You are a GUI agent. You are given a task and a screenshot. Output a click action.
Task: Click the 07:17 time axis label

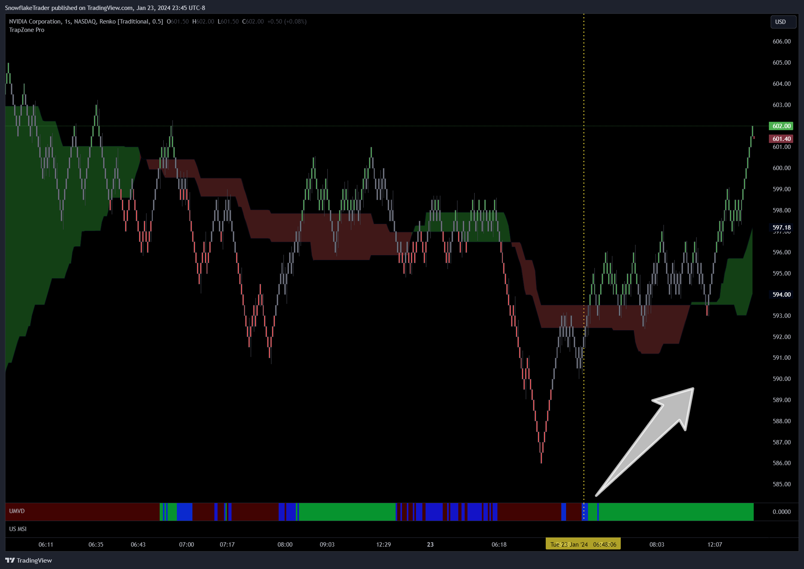(227, 544)
